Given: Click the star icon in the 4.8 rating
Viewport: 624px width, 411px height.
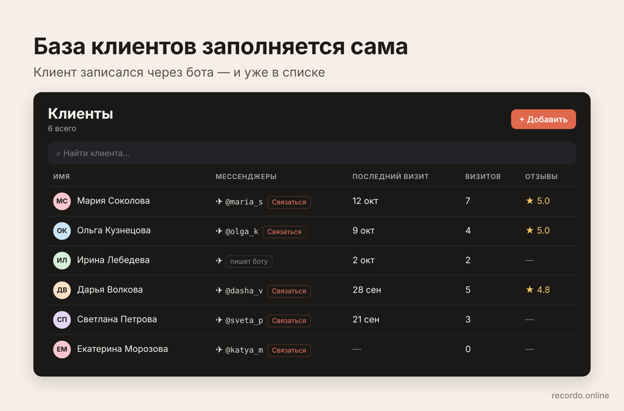Looking at the screenshot, I should click(x=529, y=290).
